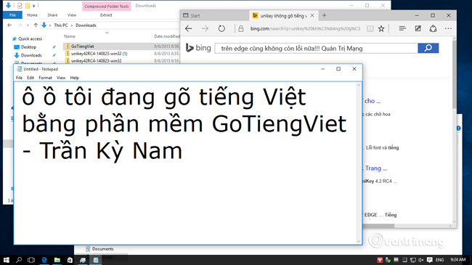The height and width of the screenshot is (265, 472).
Task: Expand Explorer recent locations dropdown
Action: [x=28, y=25]
